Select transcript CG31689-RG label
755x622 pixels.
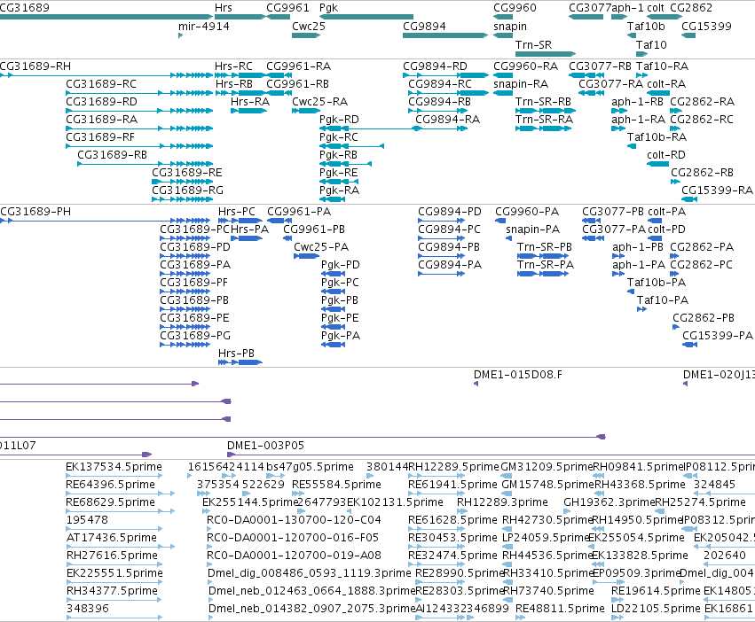click(x=187, y=190)
